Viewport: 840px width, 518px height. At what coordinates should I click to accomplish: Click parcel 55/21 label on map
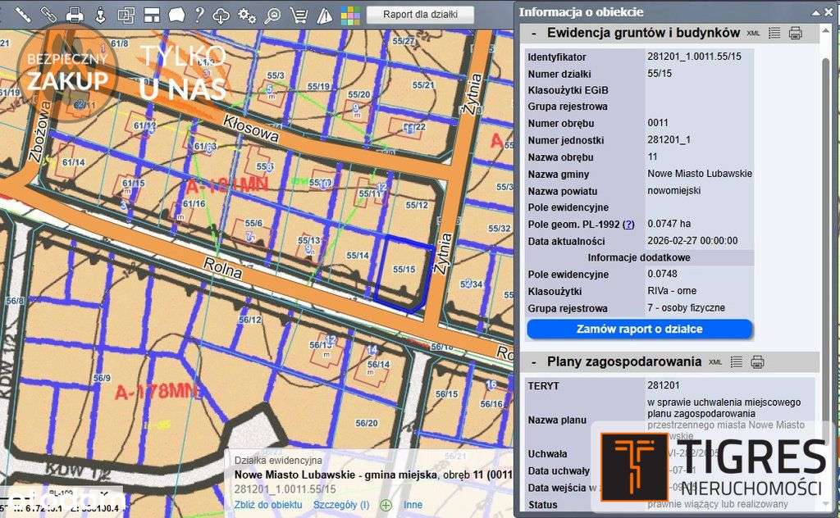pyautogui.click(x=423, y=85)
